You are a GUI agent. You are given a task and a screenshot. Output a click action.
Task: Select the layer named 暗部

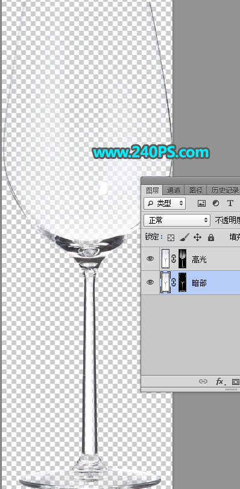point(199,283)
